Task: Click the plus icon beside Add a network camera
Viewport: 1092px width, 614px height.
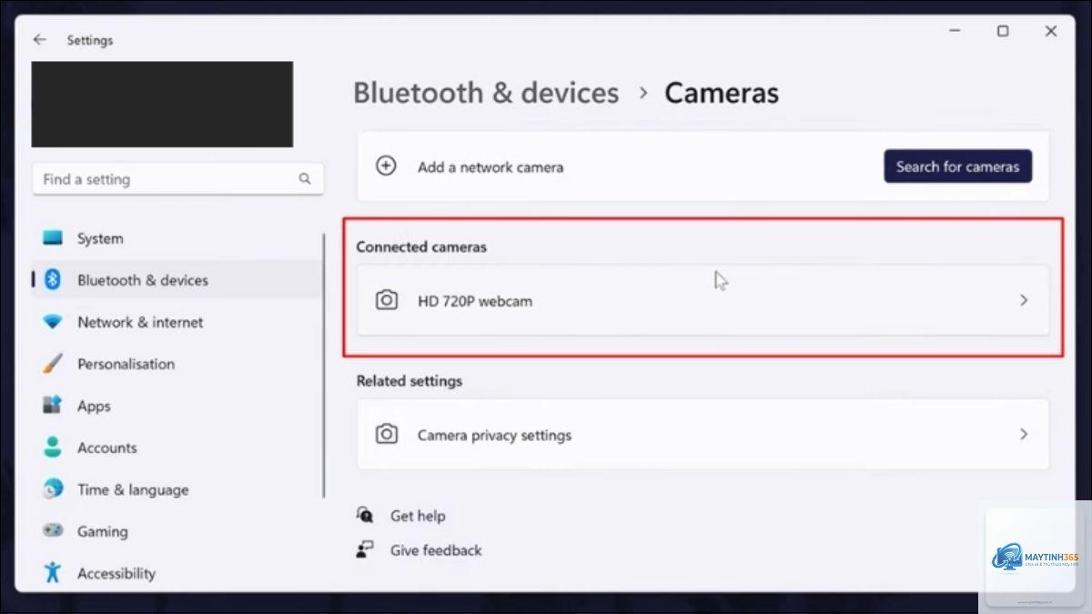Action: [x=387, y=166]
